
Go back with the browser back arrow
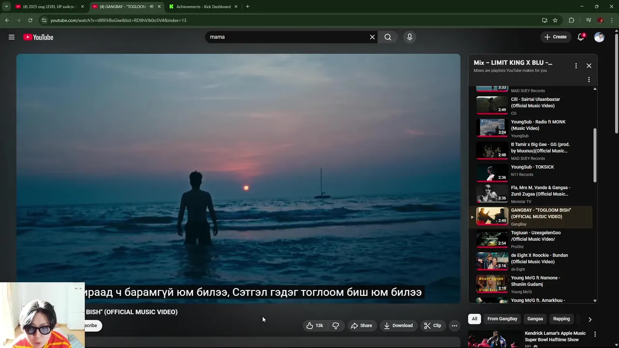(x=7, y=20)
